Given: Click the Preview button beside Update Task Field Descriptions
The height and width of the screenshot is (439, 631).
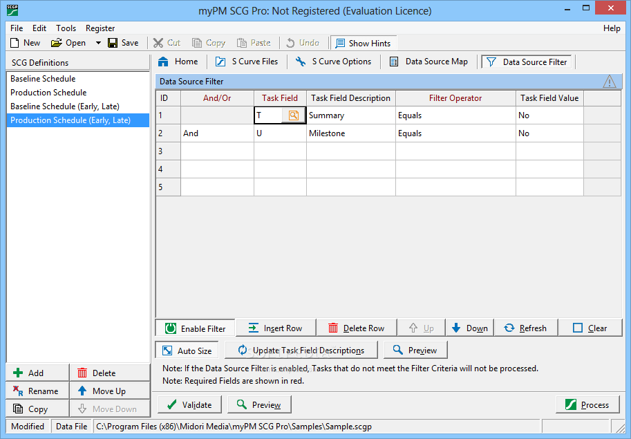Looking at the screenshot, I should [x=415, y=350].
